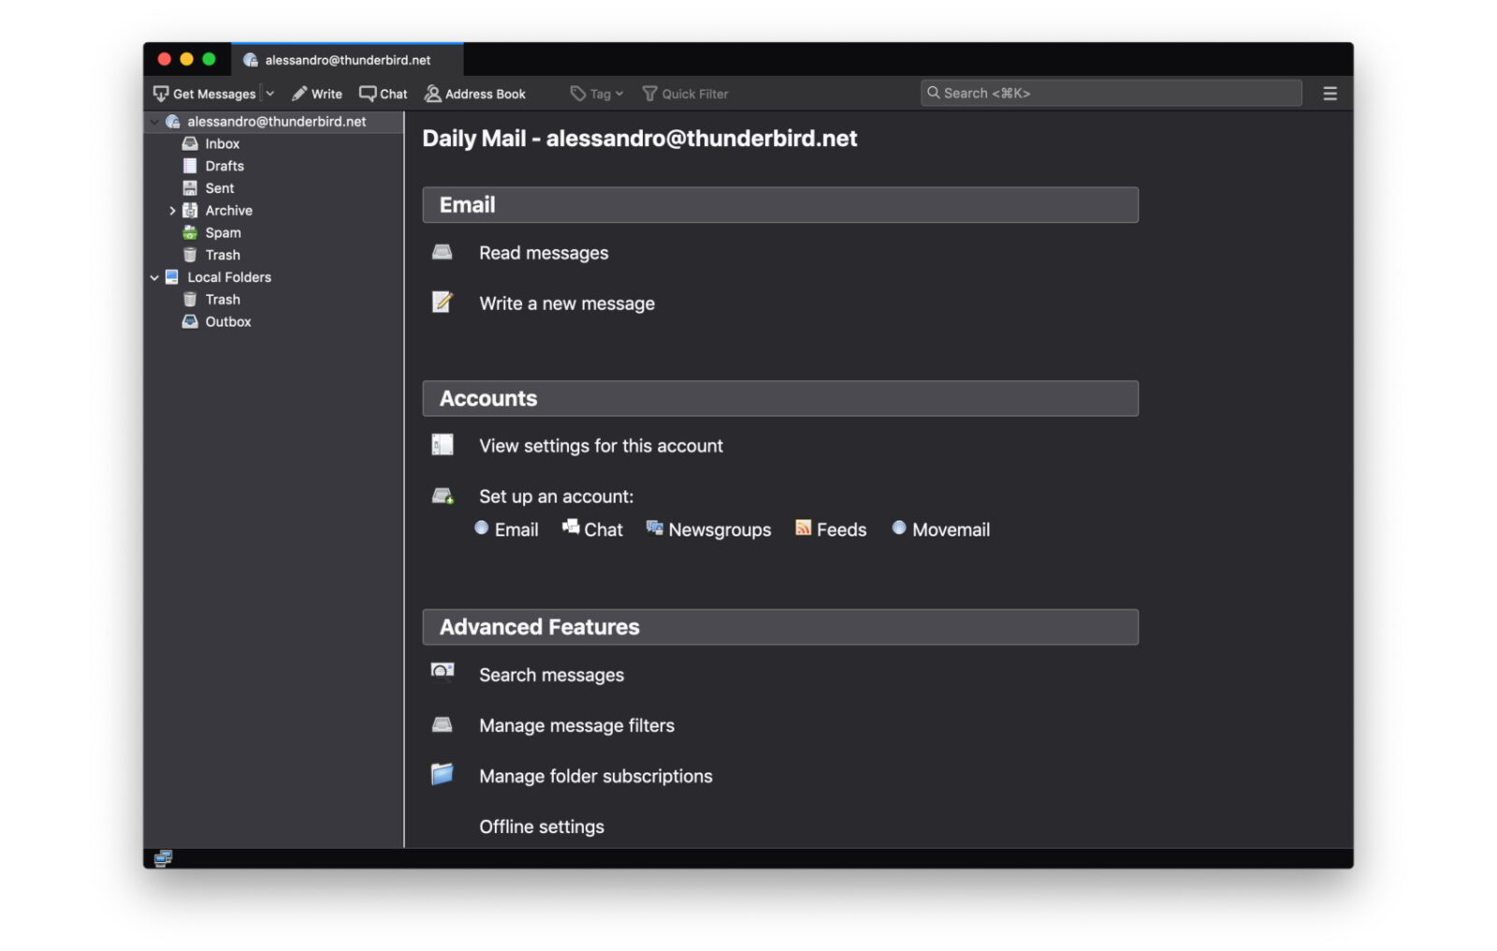Click the Newsgroups icon

[654, 528]
